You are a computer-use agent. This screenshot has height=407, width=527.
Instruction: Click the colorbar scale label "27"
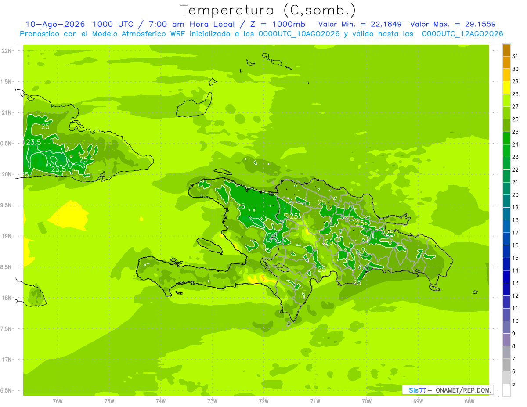(516, 107)
